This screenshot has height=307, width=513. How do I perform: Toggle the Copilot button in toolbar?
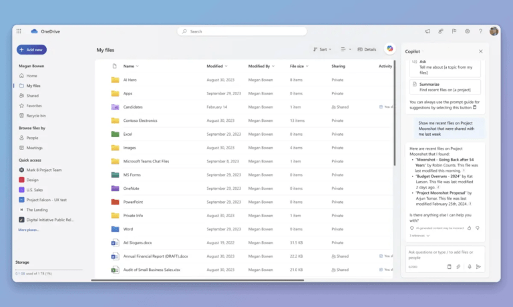click(x=389, y=49)
